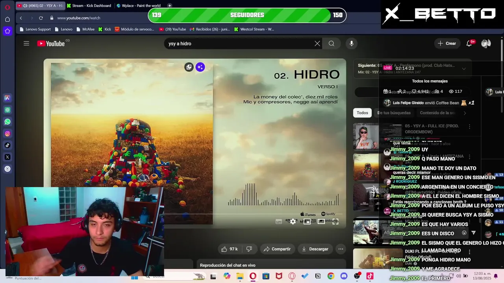Run search with the magnifier button
Screen dimensions: 504x283
332,44
